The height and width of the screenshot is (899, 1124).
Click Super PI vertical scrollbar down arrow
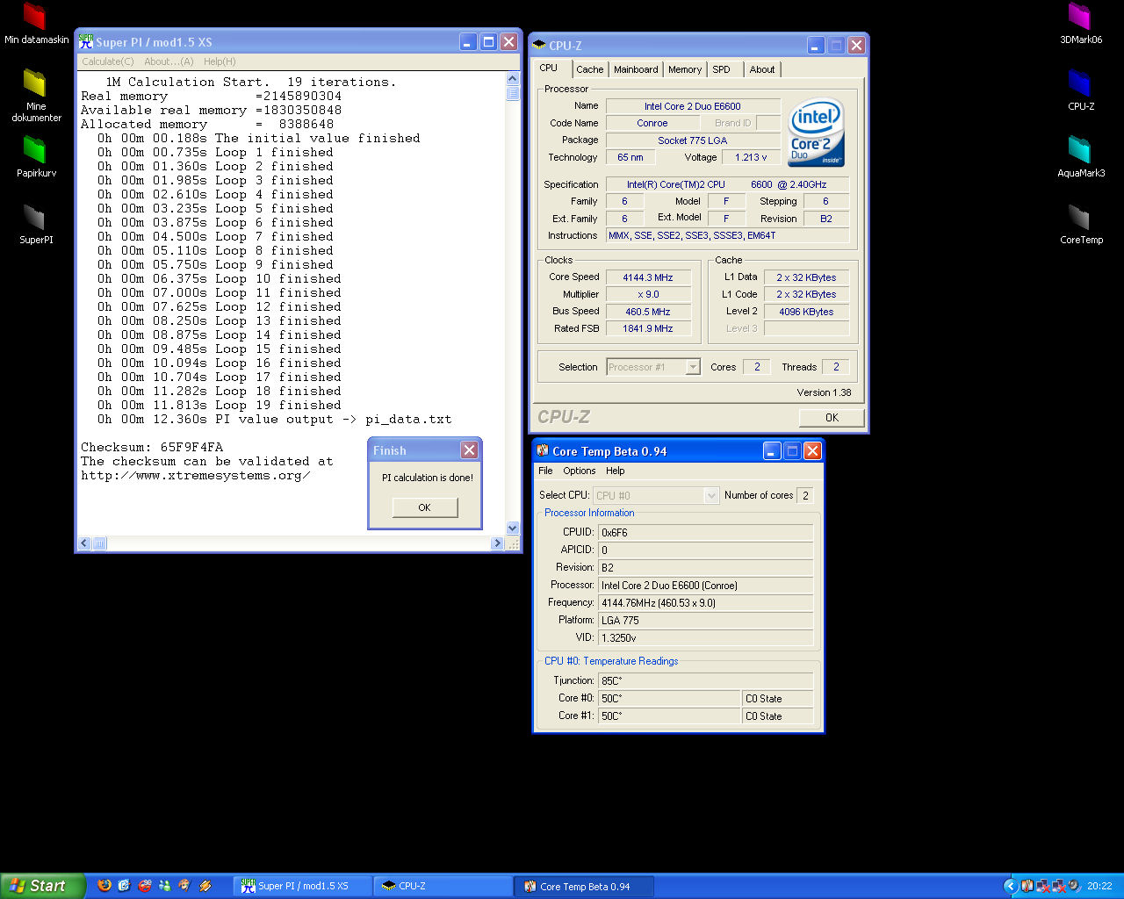coord(513,528)
